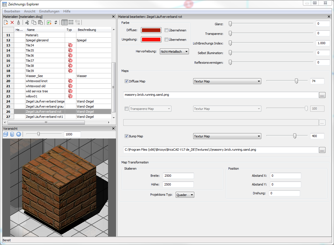The width and height of the screenshot is (334, 245).
Task: Expand the Diffuse Map Textur Map dropdown
Action: (227, 81)
